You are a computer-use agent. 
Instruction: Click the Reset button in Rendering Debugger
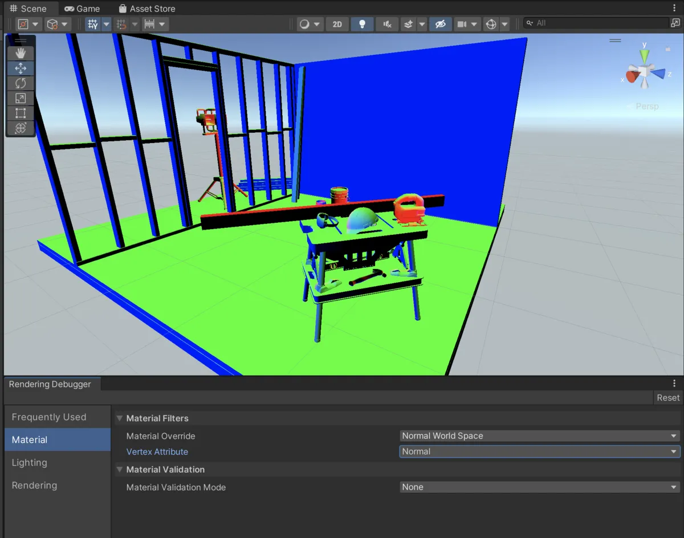667,398
